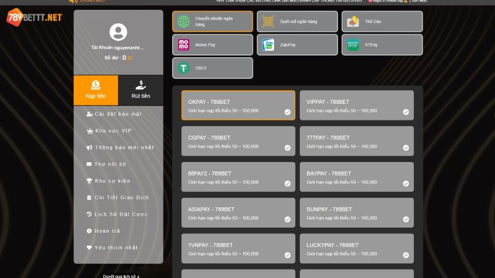Click the refund coin icon
Screen dimensions: 495x278
click(x=89, y=231)
